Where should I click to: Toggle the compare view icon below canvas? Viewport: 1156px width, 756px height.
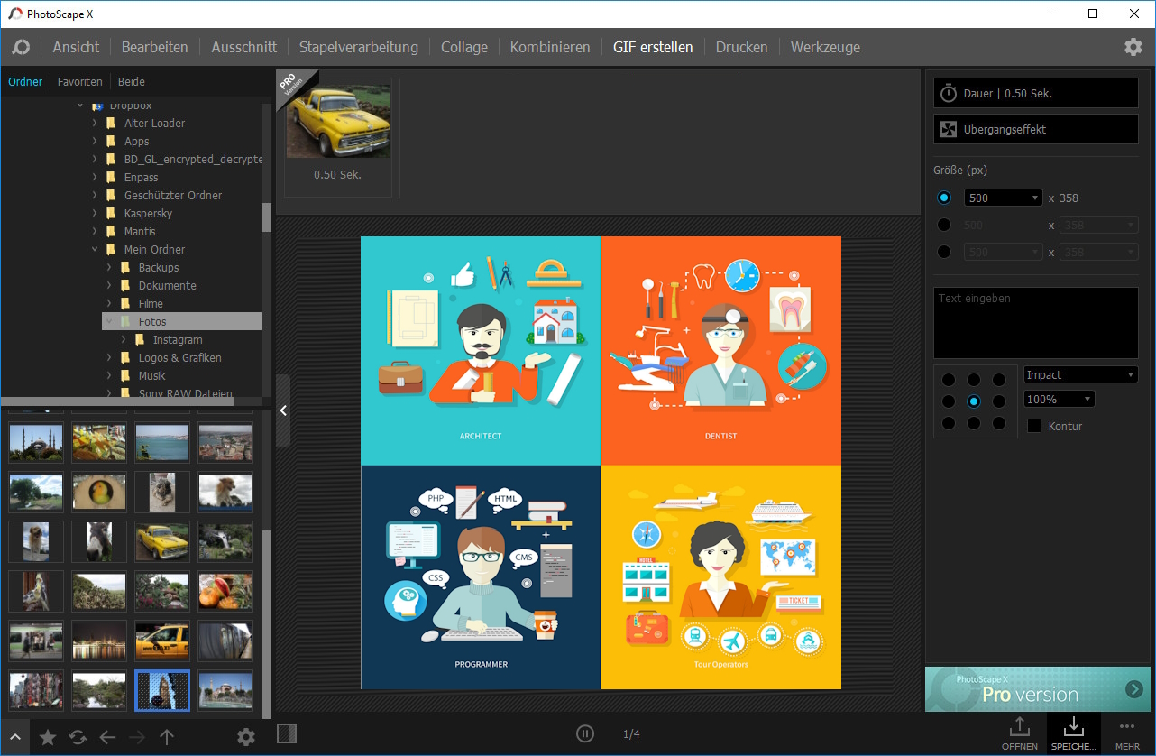pyautogui.click(x=286, y=733)
